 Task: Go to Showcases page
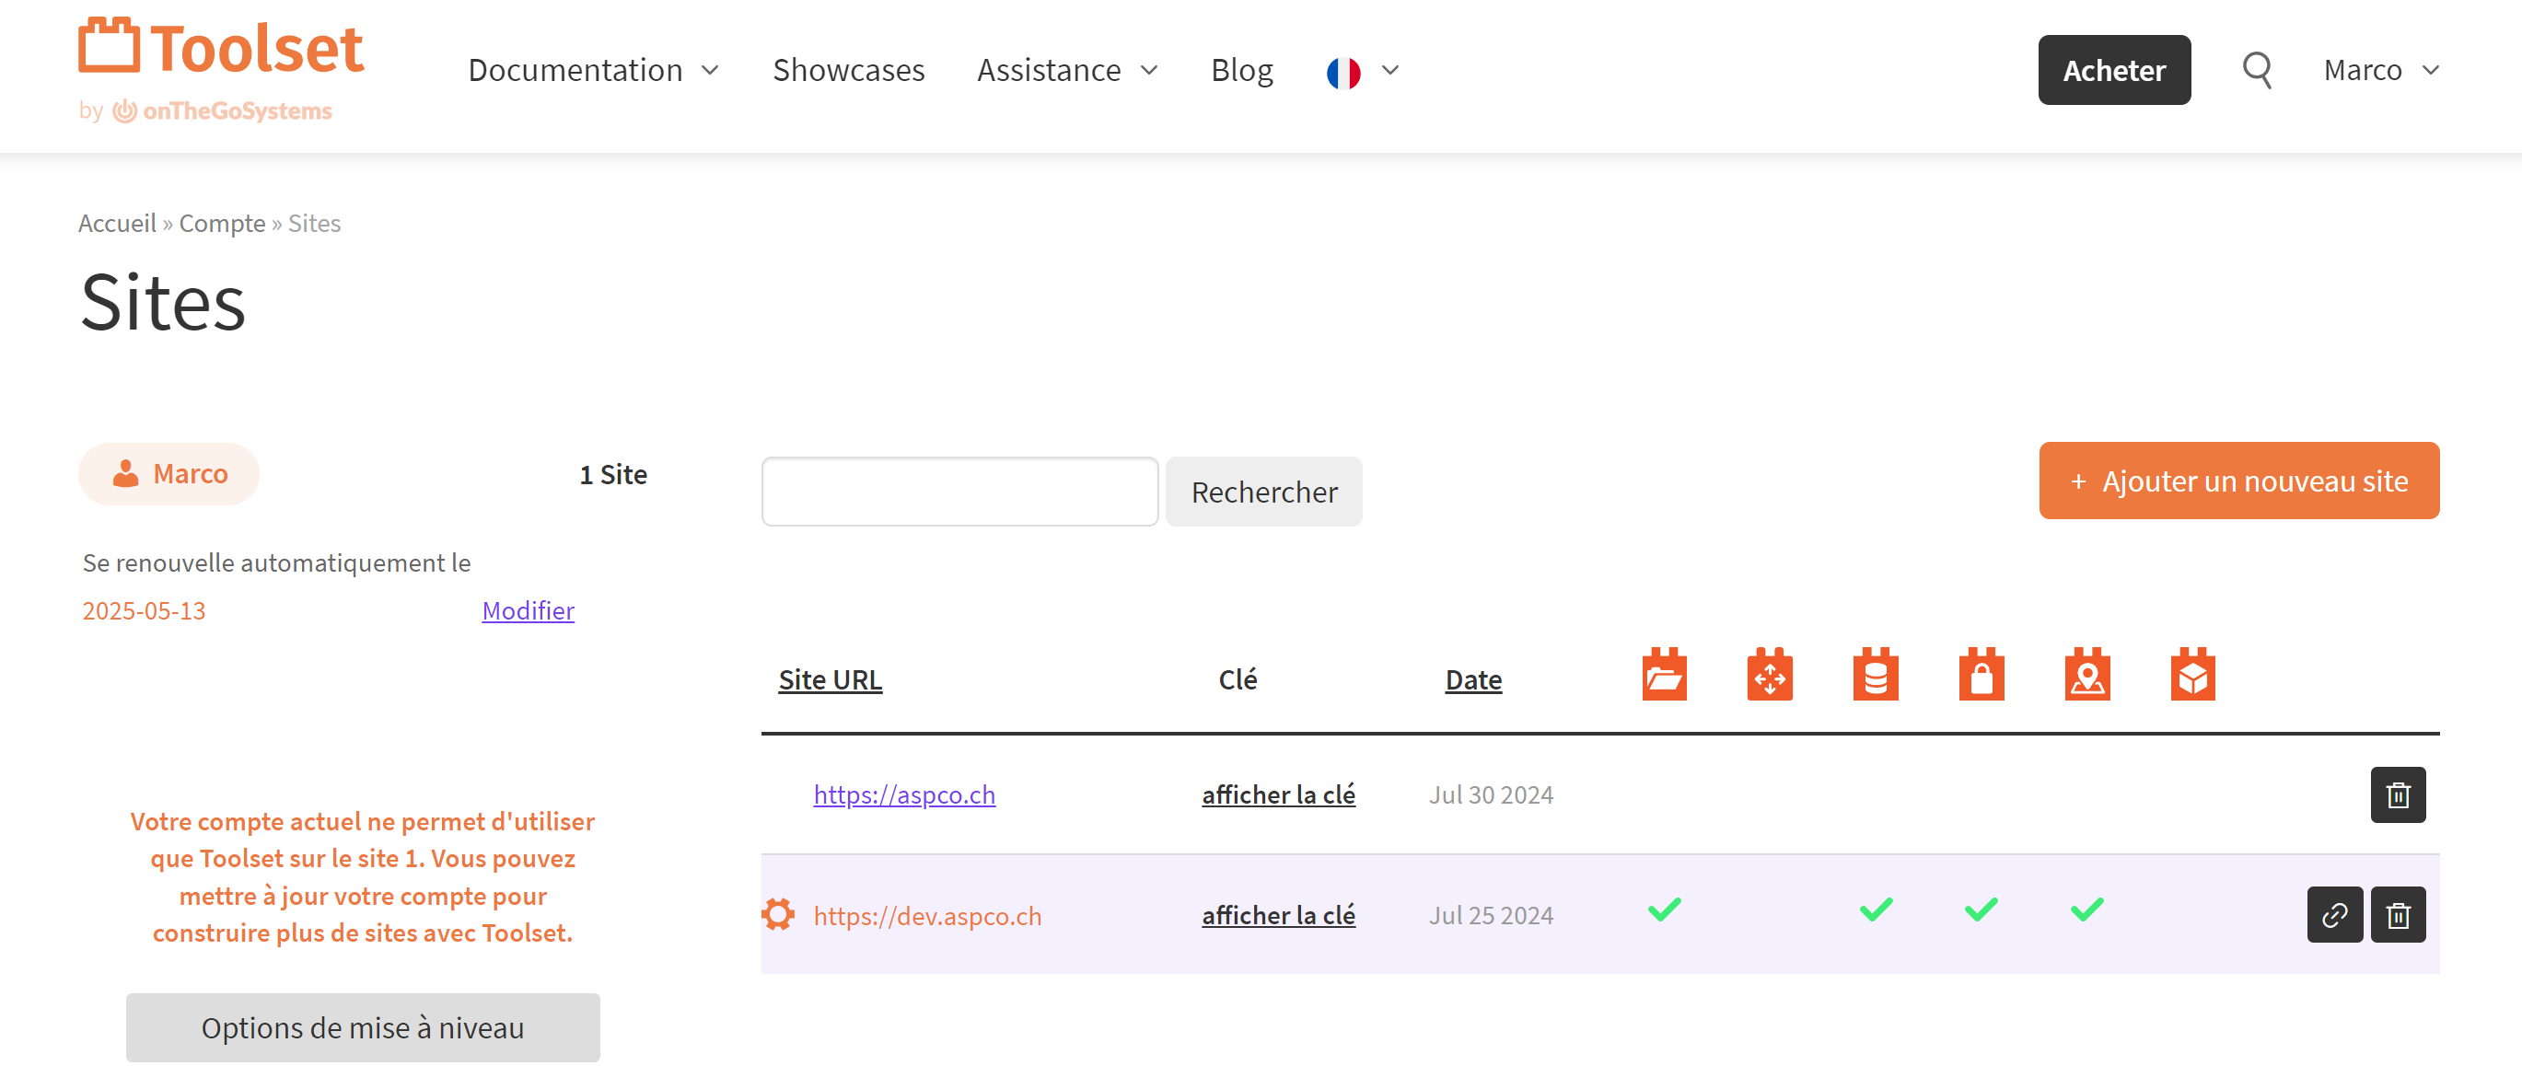click(x=848, y=71)
